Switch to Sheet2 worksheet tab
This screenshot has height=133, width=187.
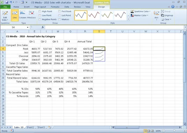pos(30,127)
